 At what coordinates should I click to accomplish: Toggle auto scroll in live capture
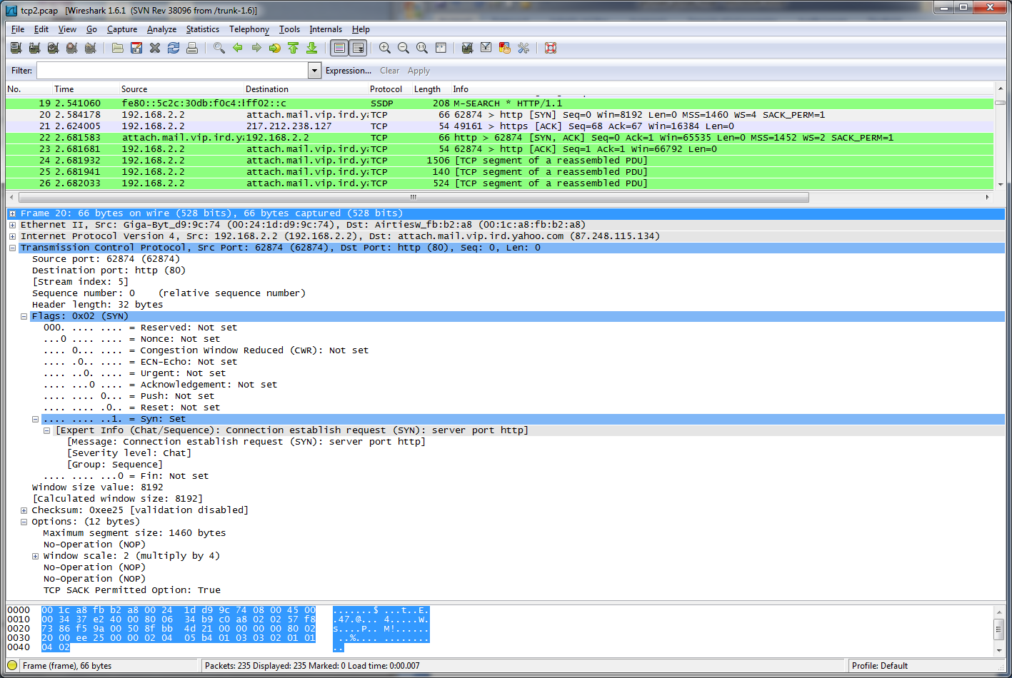(x=359, y=48)
